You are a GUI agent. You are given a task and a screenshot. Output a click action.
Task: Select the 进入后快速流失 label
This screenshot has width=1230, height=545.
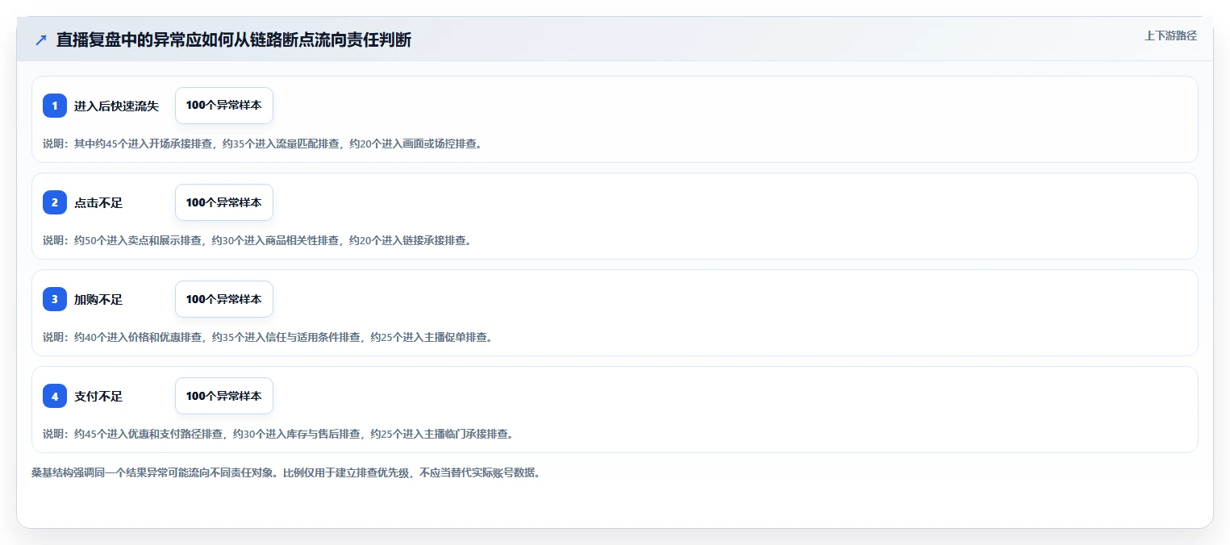117,106
